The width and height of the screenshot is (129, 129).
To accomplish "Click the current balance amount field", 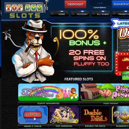I will coord(100,3).
